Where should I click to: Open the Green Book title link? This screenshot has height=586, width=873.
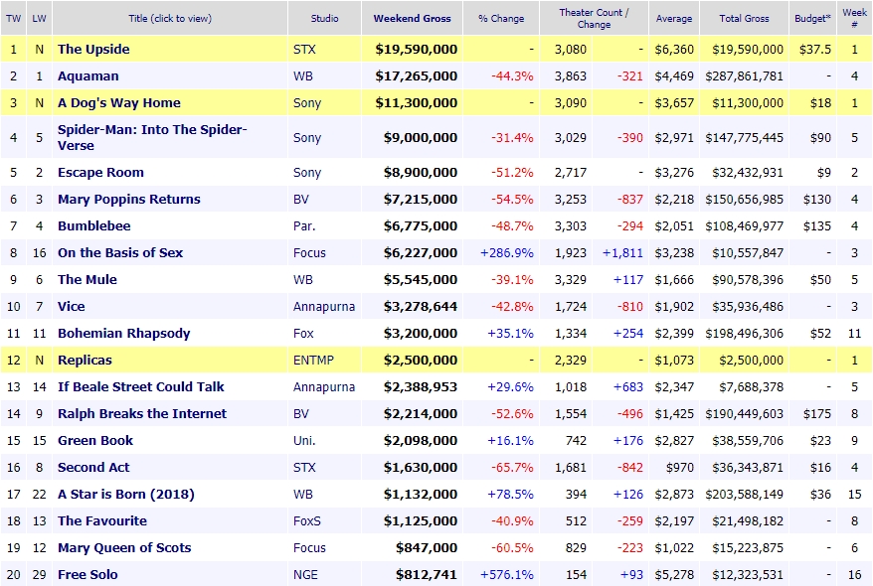(x=95, y=440)
